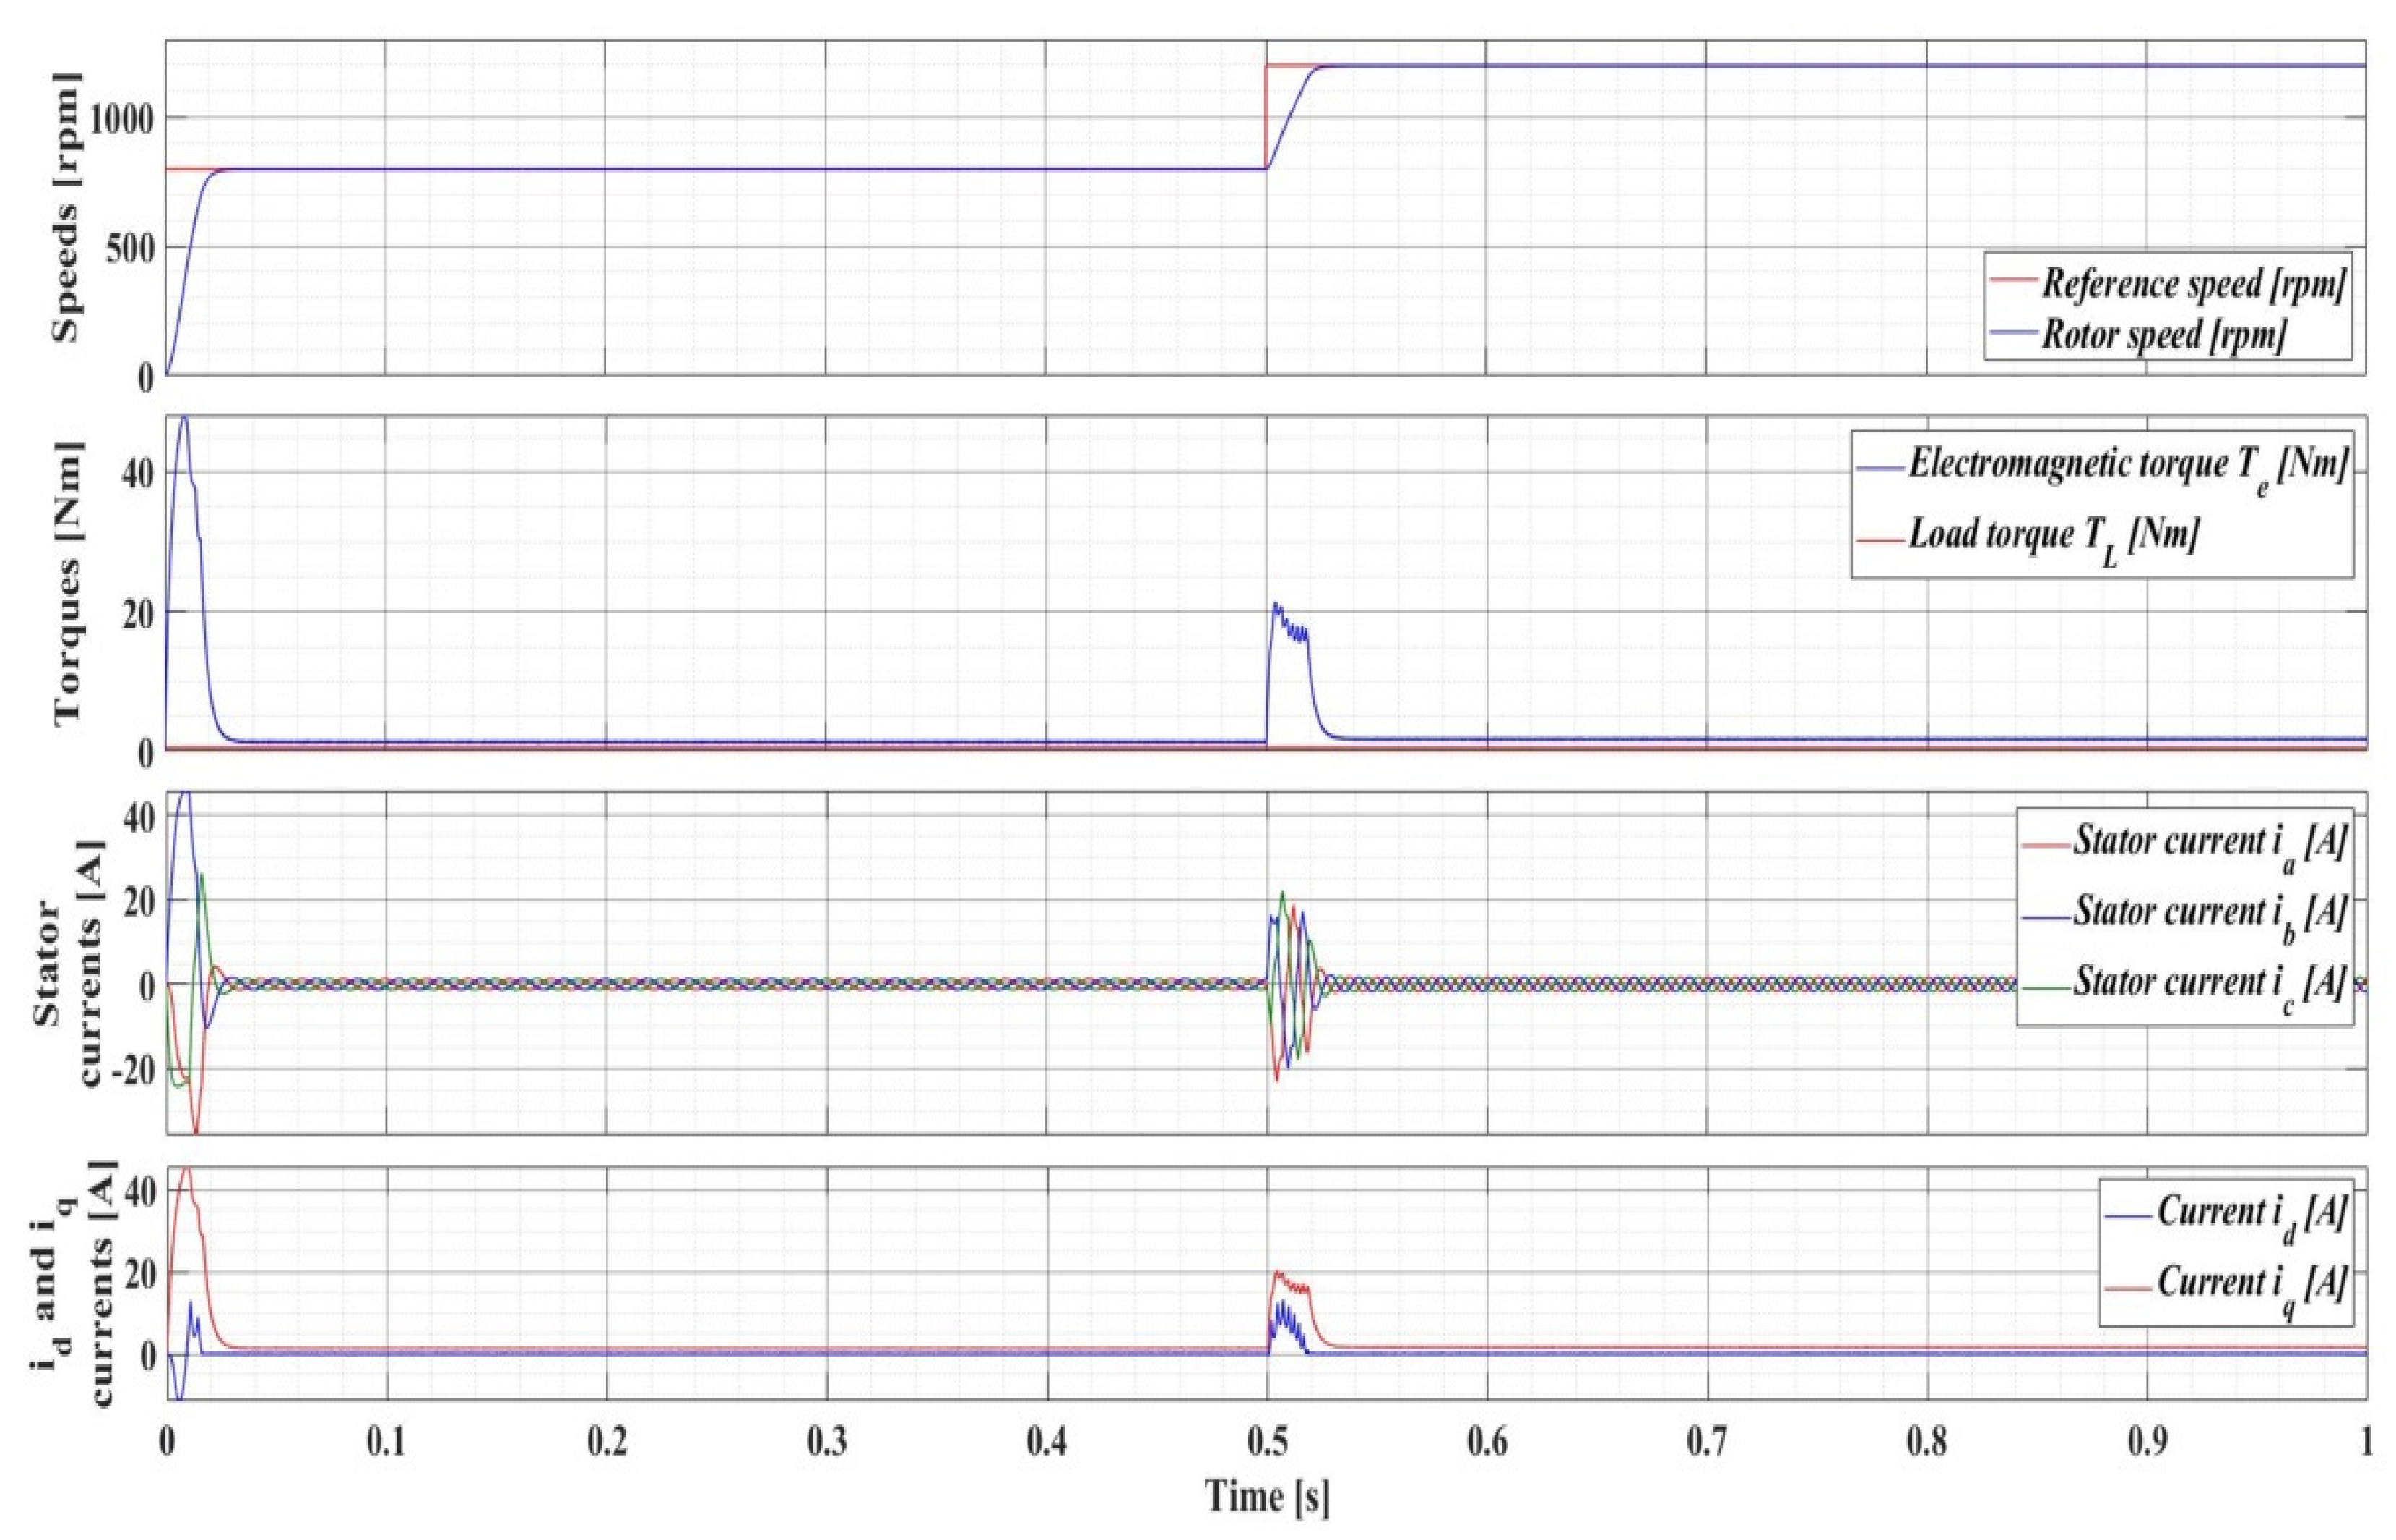Click the 0.1 tick on time axis
This screenshot has height=1540, width=2396.
(386, 1441)
